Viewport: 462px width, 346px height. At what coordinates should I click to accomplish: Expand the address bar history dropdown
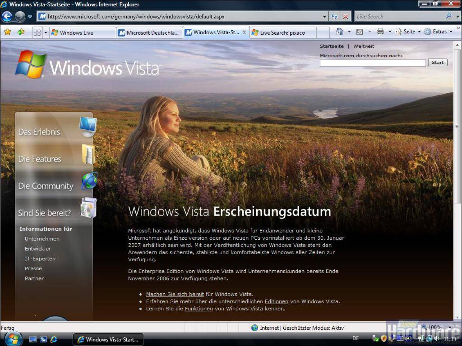point(324,17)
